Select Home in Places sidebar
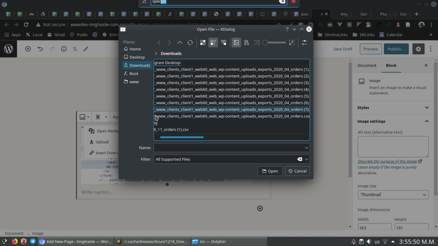 point(135,49)
